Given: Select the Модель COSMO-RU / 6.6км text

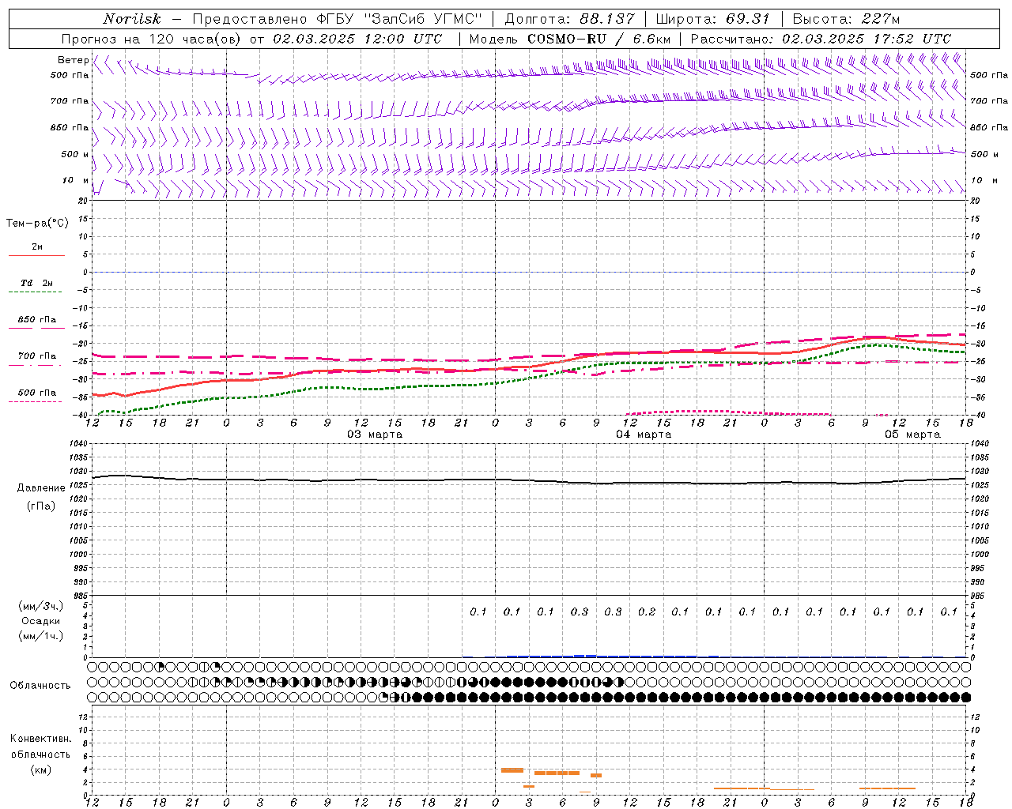Looking at the screenshot, I should 570,39.
